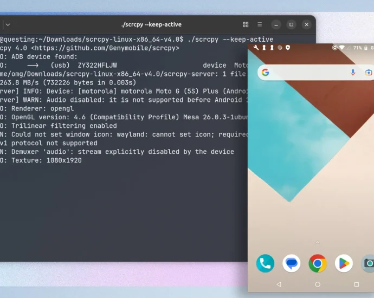Tap the shield icon in phone status bar
Viewport: 374px width, 298px height.
click(x=288, y=48)
